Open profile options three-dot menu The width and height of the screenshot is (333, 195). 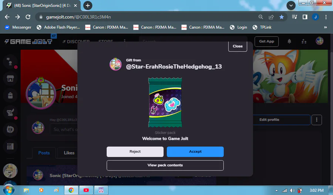tap(317, 120)
